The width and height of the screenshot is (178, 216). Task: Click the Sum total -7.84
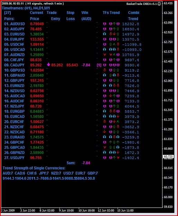(86, 163)
